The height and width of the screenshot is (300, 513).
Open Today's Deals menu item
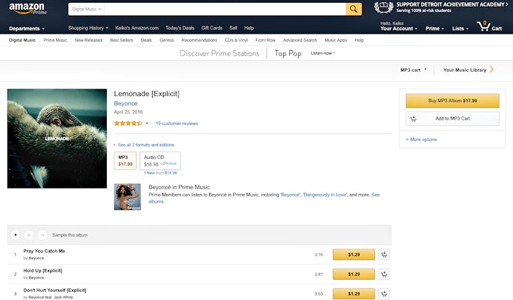pyautogui.click(x=180, y=28)
